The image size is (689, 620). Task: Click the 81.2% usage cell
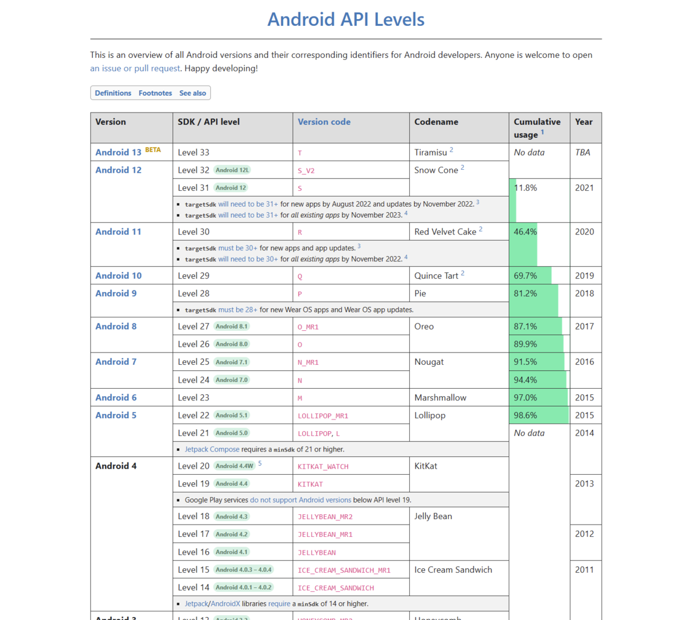[540, 301]
